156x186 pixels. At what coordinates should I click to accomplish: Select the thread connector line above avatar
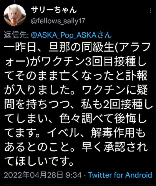(15, 2)
